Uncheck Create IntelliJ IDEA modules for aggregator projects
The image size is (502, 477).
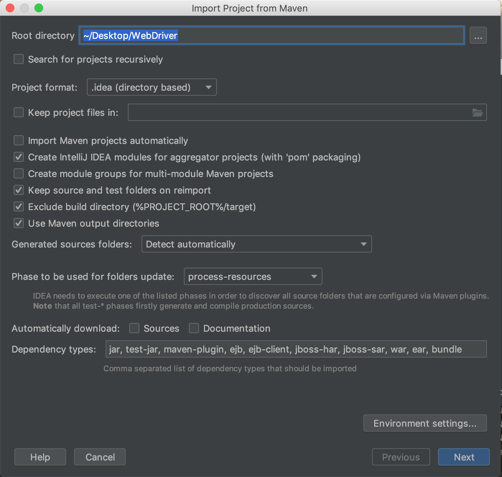click(x=19, y=157)
